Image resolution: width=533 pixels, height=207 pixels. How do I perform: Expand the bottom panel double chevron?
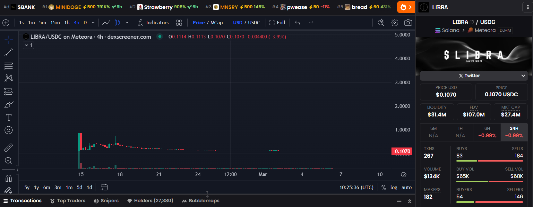[x=410, y=201]
